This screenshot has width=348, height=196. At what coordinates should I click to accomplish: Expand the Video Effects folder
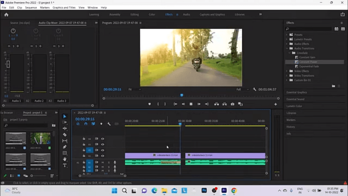286,71
